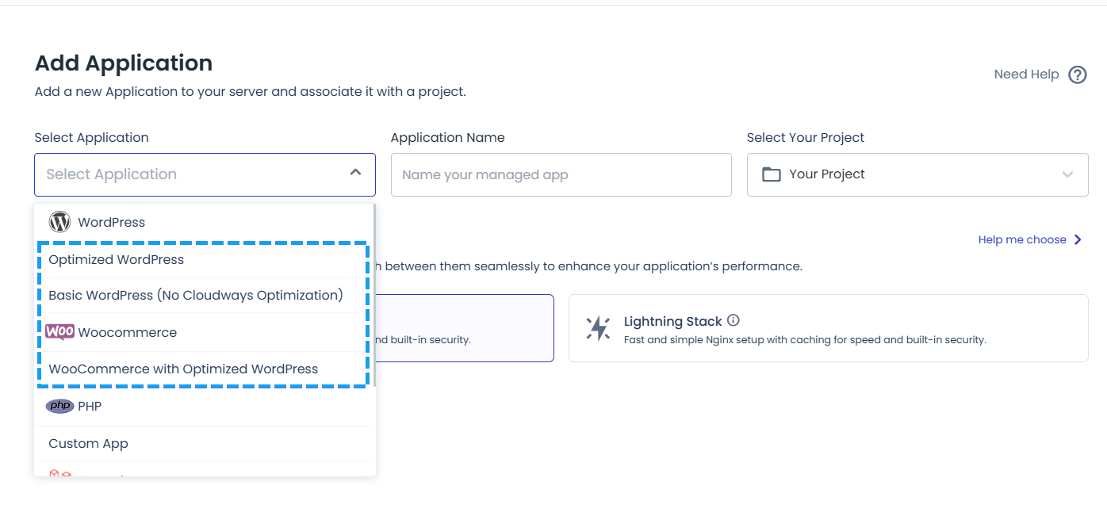Viewport: 1107px width, 520px height.
Task: Choose the PHP application option
Action: coord(205,406)
